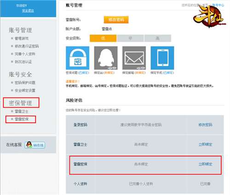Select the 低 security level segment
This screenshot has width=230, height=195.
103,38
